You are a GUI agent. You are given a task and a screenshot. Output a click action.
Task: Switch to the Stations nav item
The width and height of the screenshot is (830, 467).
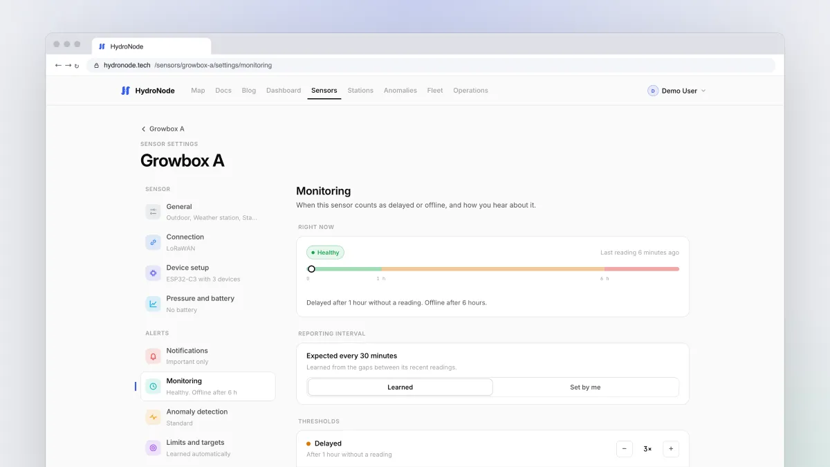pos(360,91)
